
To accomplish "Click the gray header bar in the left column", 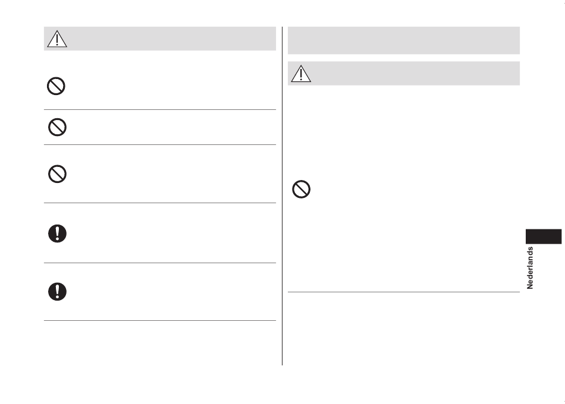I will (x=160, y=39).
